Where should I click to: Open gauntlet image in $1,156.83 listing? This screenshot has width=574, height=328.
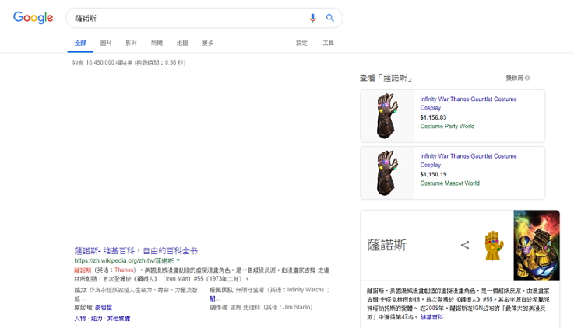[x=387, y=116]
